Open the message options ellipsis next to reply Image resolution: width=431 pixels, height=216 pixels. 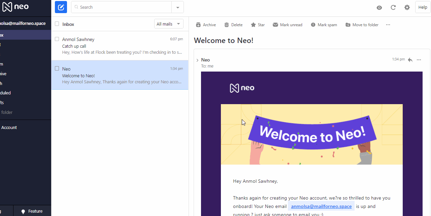pyautogui.click(x=419, y=60)
